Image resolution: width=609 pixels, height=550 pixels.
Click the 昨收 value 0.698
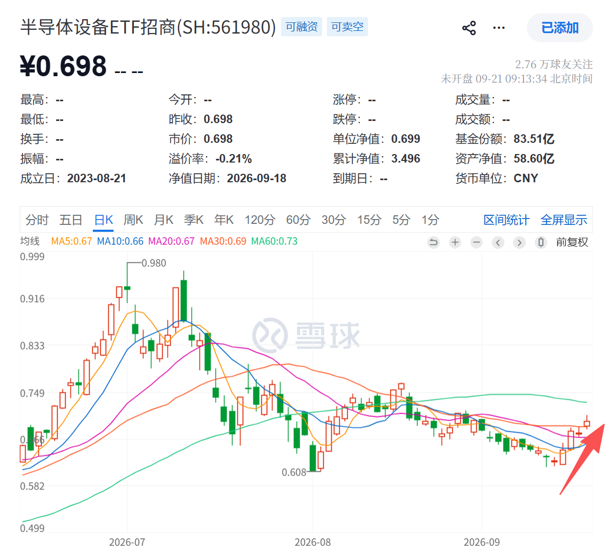218,119
